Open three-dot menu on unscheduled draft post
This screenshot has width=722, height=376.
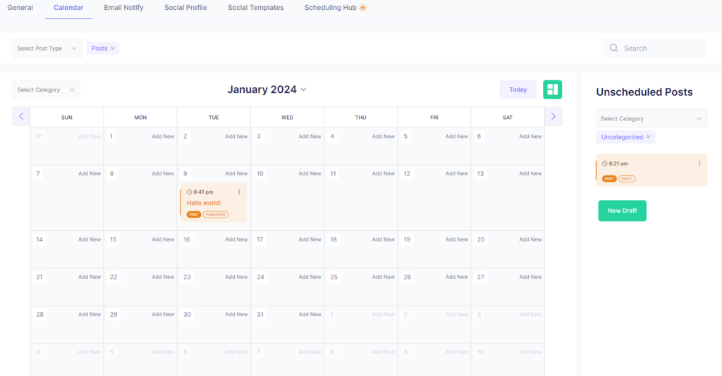click(699, 163)
